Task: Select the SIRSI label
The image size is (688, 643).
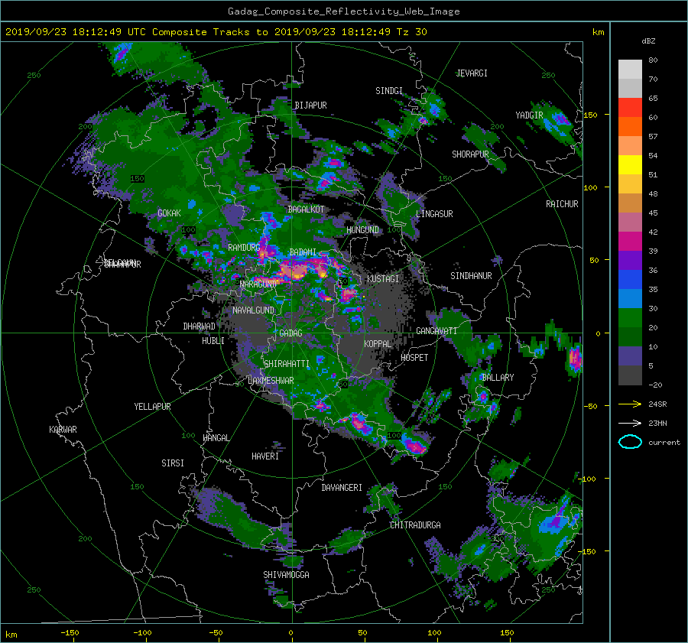Action: [173, 463]
